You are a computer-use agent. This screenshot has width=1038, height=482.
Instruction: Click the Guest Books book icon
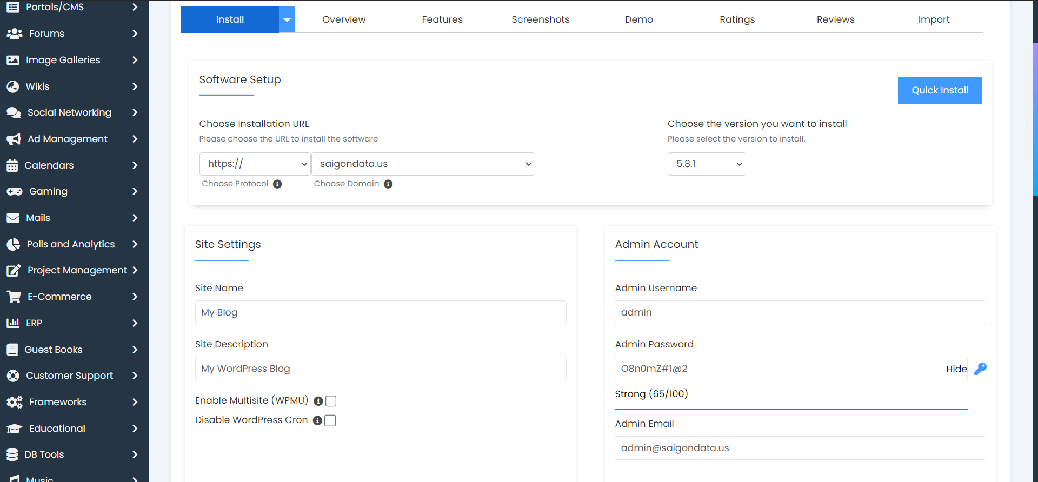[12, 350]
